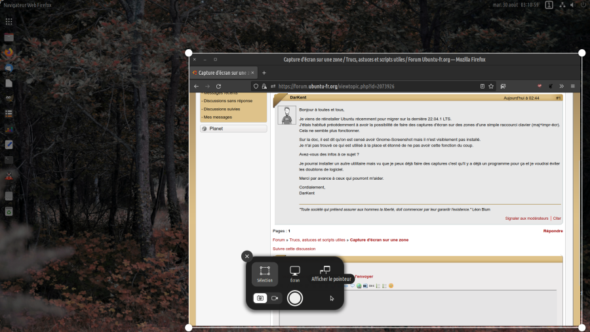590x332 pixels.
Task: Go back with the Firefox back arrow
Action: tap(196, 86)
